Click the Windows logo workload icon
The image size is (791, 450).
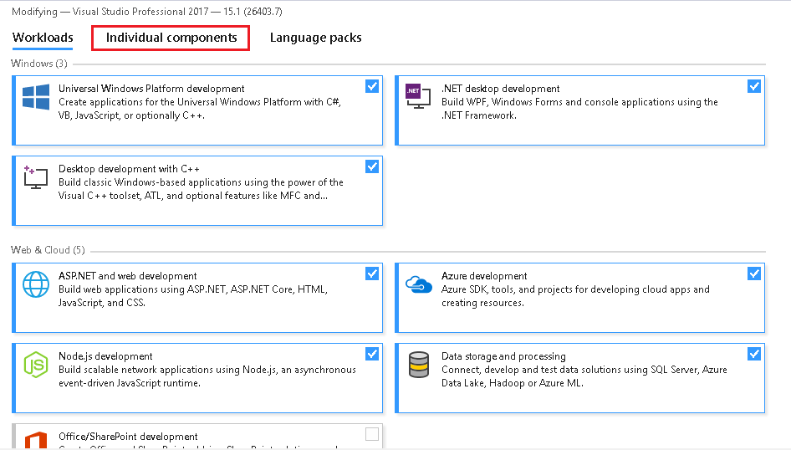(36, 97)
